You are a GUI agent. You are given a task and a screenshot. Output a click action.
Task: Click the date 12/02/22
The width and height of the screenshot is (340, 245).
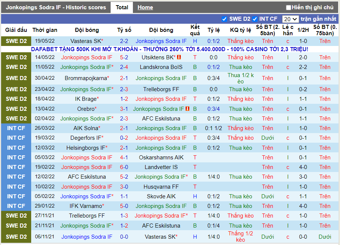[45, 177]
